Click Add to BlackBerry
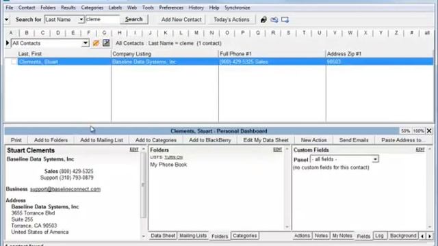Screen dimensions: 438x246 [x=210, y=140]
